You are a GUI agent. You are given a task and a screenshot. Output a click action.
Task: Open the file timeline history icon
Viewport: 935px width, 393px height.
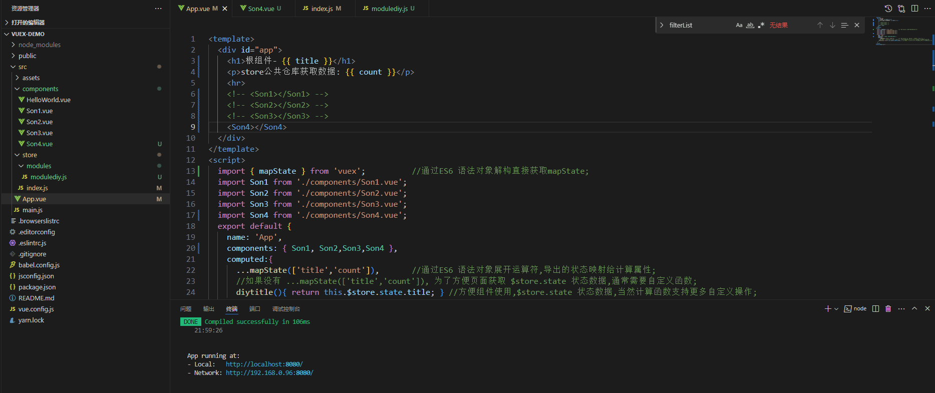click(x=888, y=9)
